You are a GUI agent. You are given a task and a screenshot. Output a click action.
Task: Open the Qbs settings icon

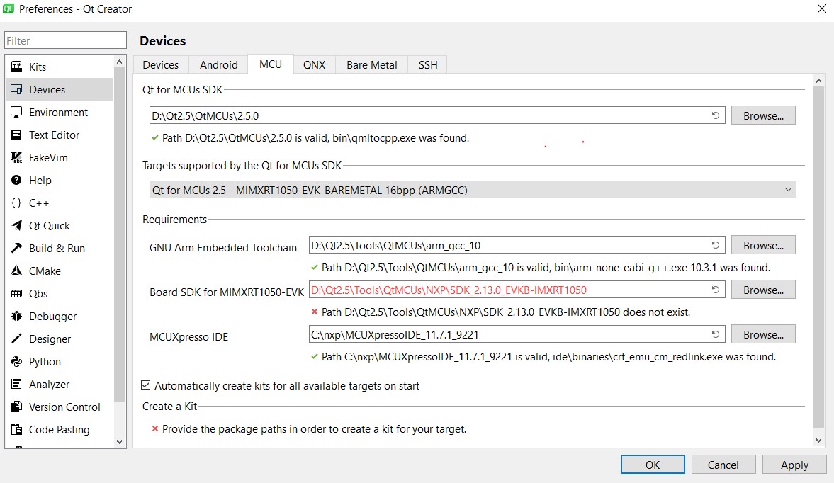tap(16, 293)
